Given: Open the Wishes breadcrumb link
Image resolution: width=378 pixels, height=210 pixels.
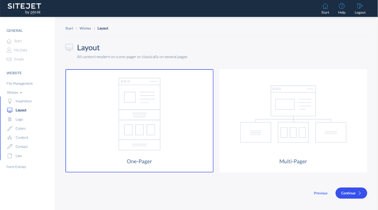Looking at the screenshot, I should tap(85, 28).
